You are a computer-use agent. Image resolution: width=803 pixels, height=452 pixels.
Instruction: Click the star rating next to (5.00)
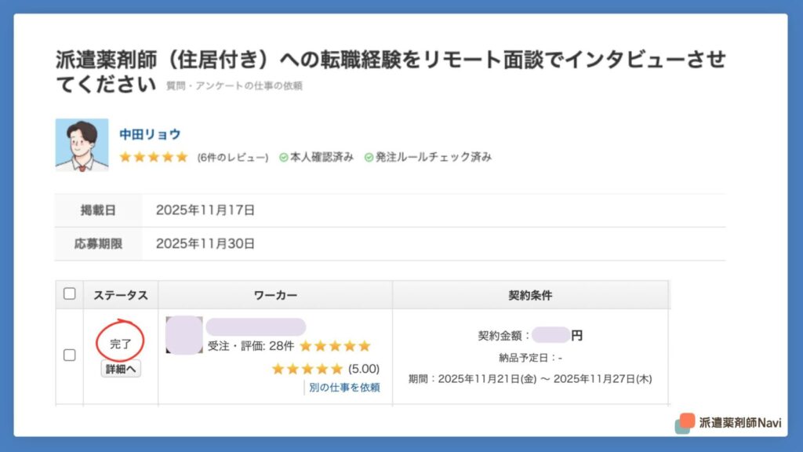(x=307, y=369)
